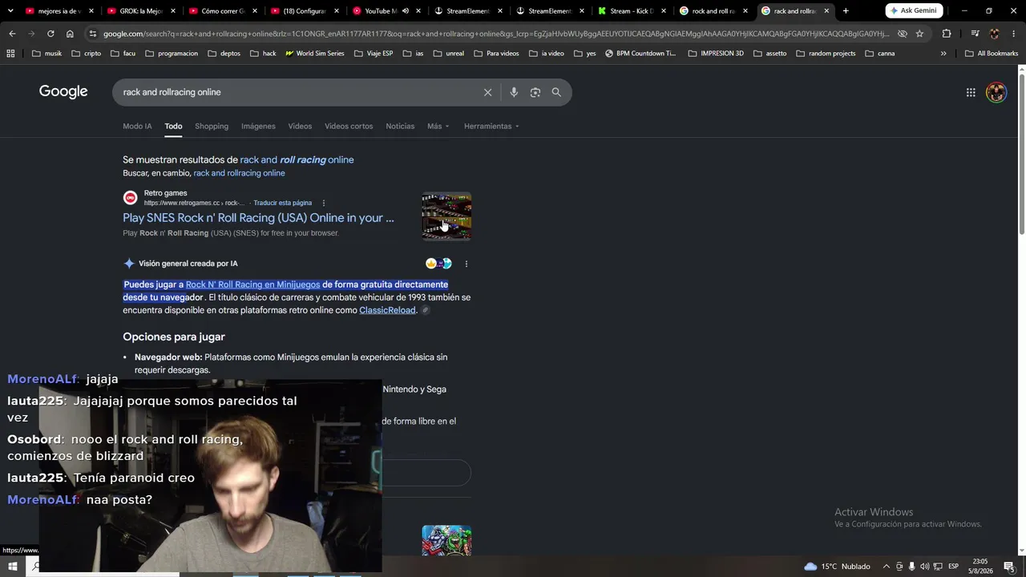Open the Chrome extensions menu

point(947,34)
